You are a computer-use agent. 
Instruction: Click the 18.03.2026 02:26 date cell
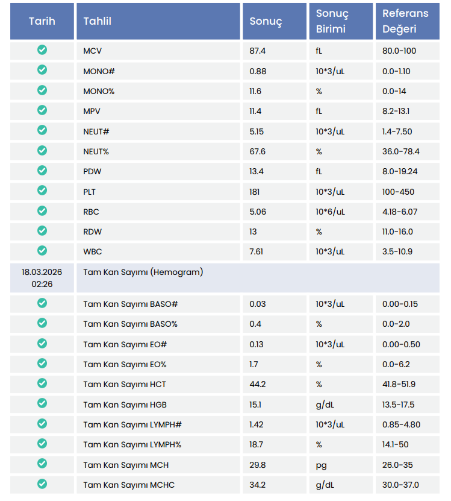pos(42,278)
